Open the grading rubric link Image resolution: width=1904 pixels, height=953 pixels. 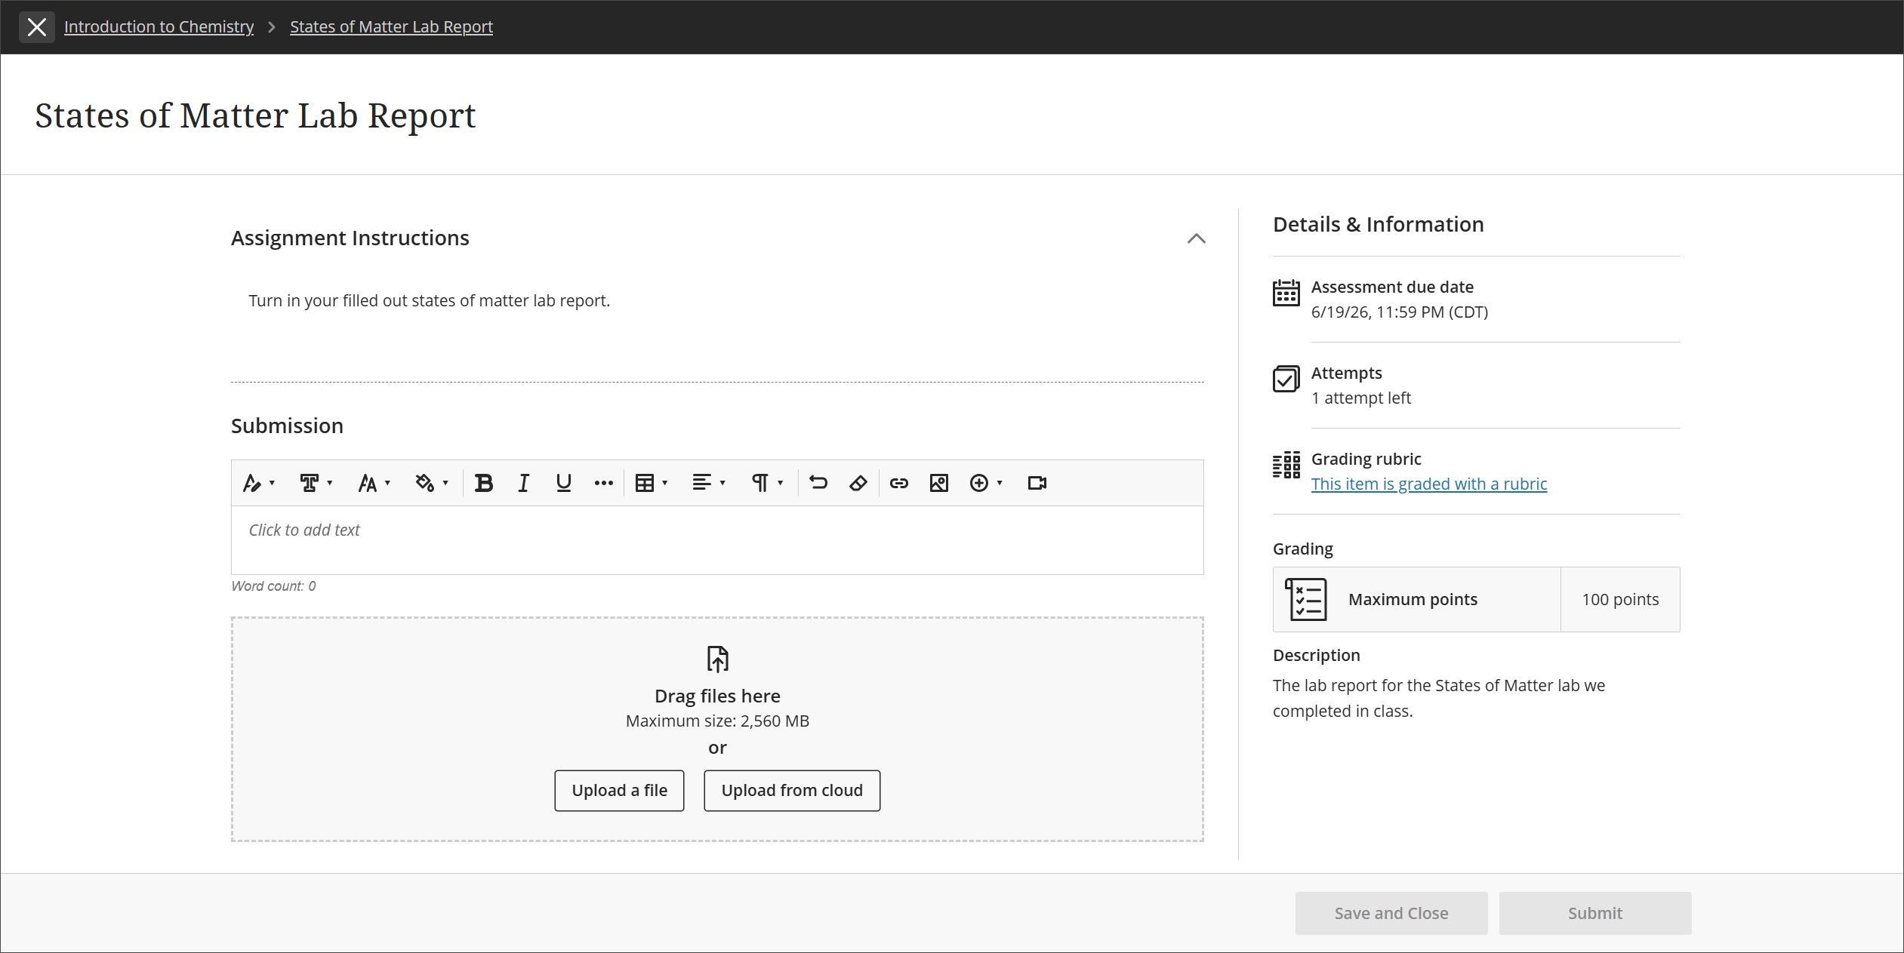(1428, 484)
